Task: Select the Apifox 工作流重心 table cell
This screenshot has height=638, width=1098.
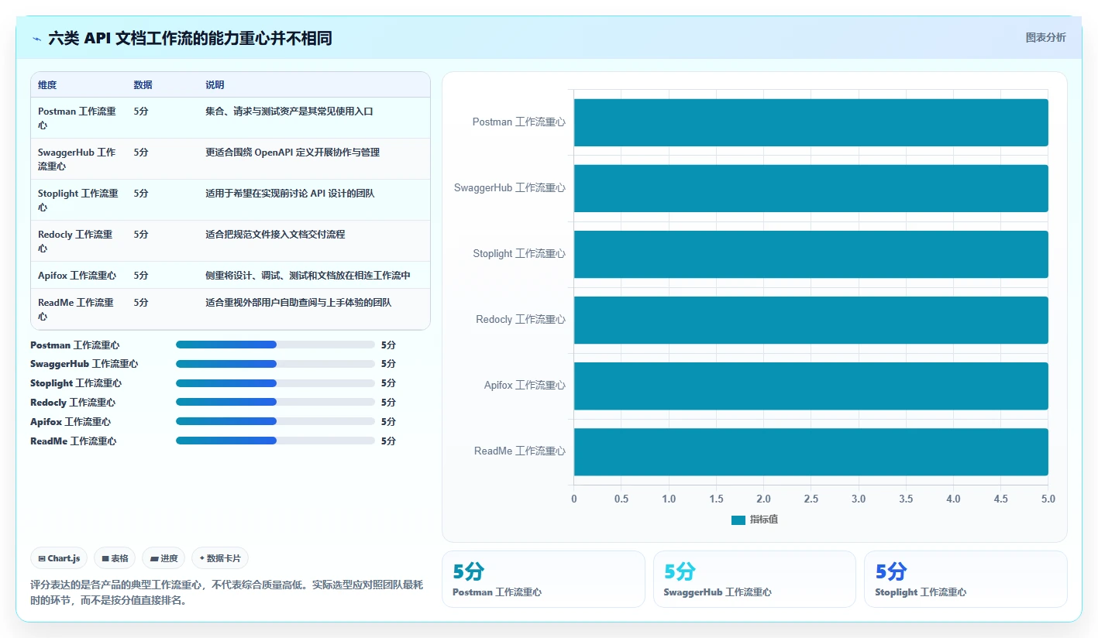Action: 77,276
